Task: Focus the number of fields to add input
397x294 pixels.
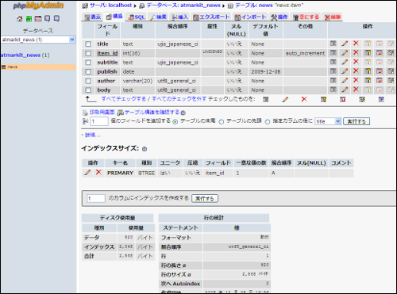Action: click(x=99, y=121)
